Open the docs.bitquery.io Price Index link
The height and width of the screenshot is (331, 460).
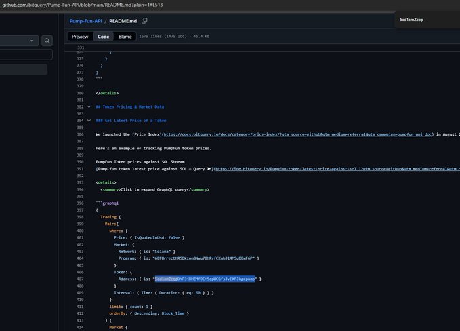[297, 134]
